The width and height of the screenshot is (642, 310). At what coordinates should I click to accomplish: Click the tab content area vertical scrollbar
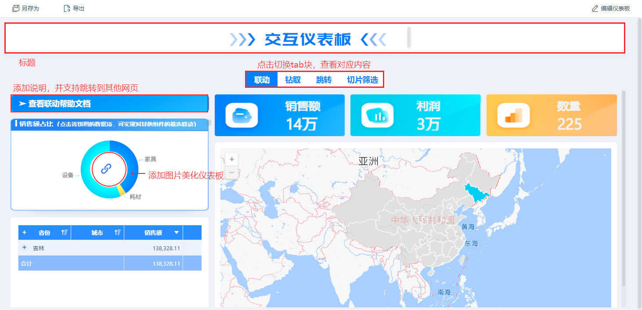tap(624, 189)
